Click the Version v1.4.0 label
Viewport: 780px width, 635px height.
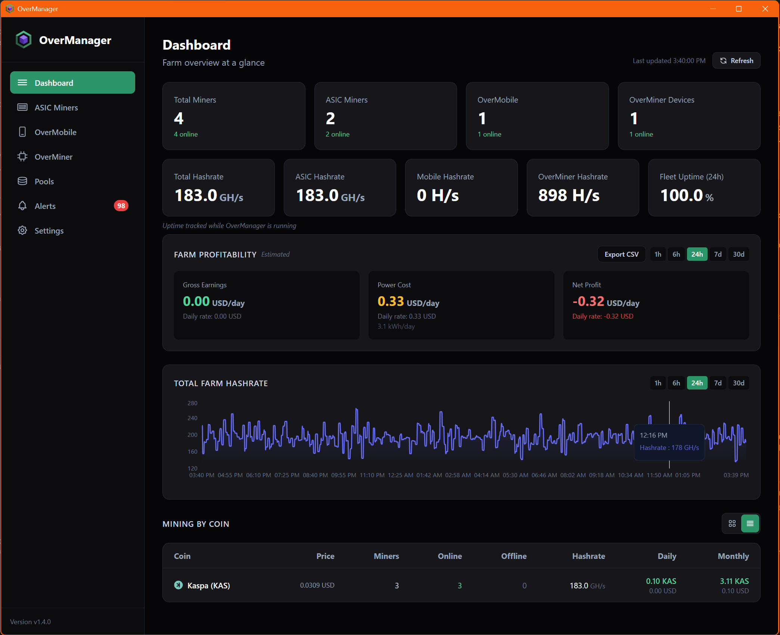[x=30, y=622]
